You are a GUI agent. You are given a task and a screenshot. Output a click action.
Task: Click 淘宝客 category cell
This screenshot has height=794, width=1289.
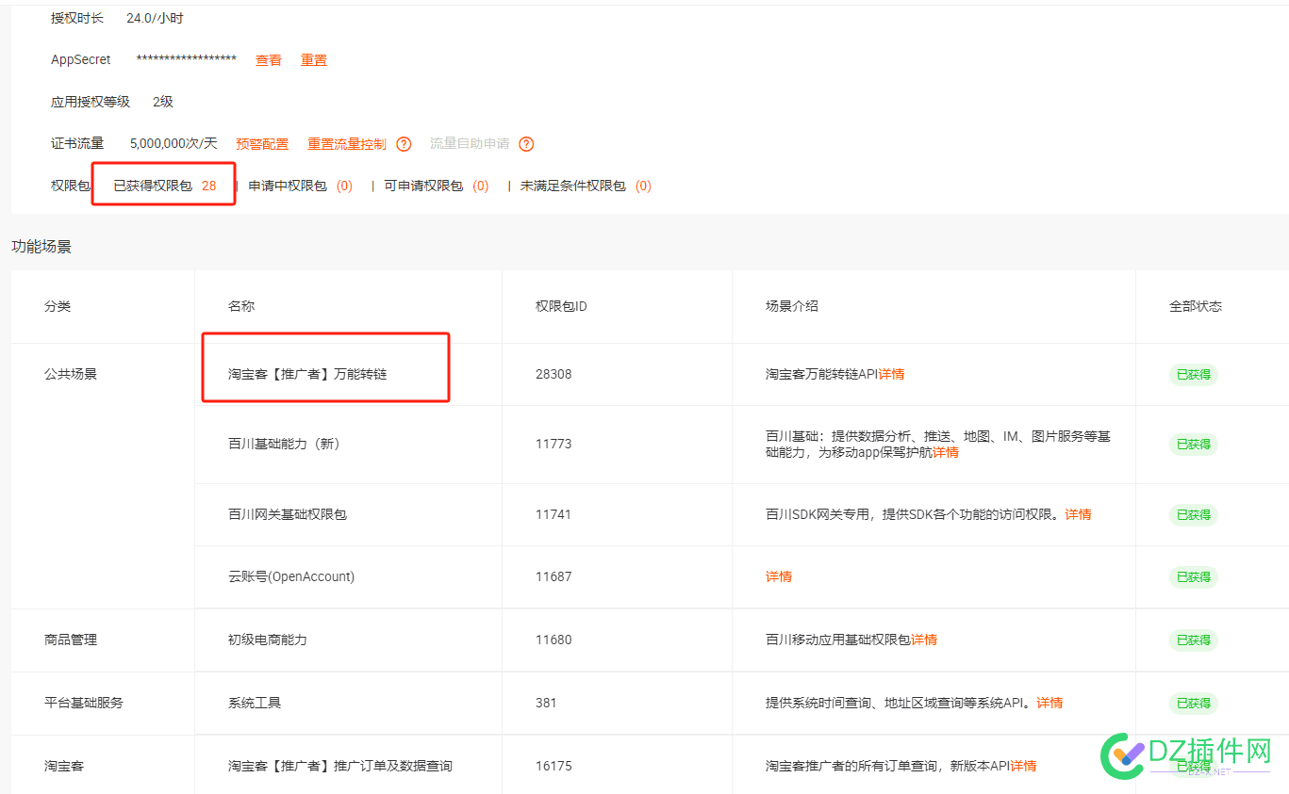point(64,766)
